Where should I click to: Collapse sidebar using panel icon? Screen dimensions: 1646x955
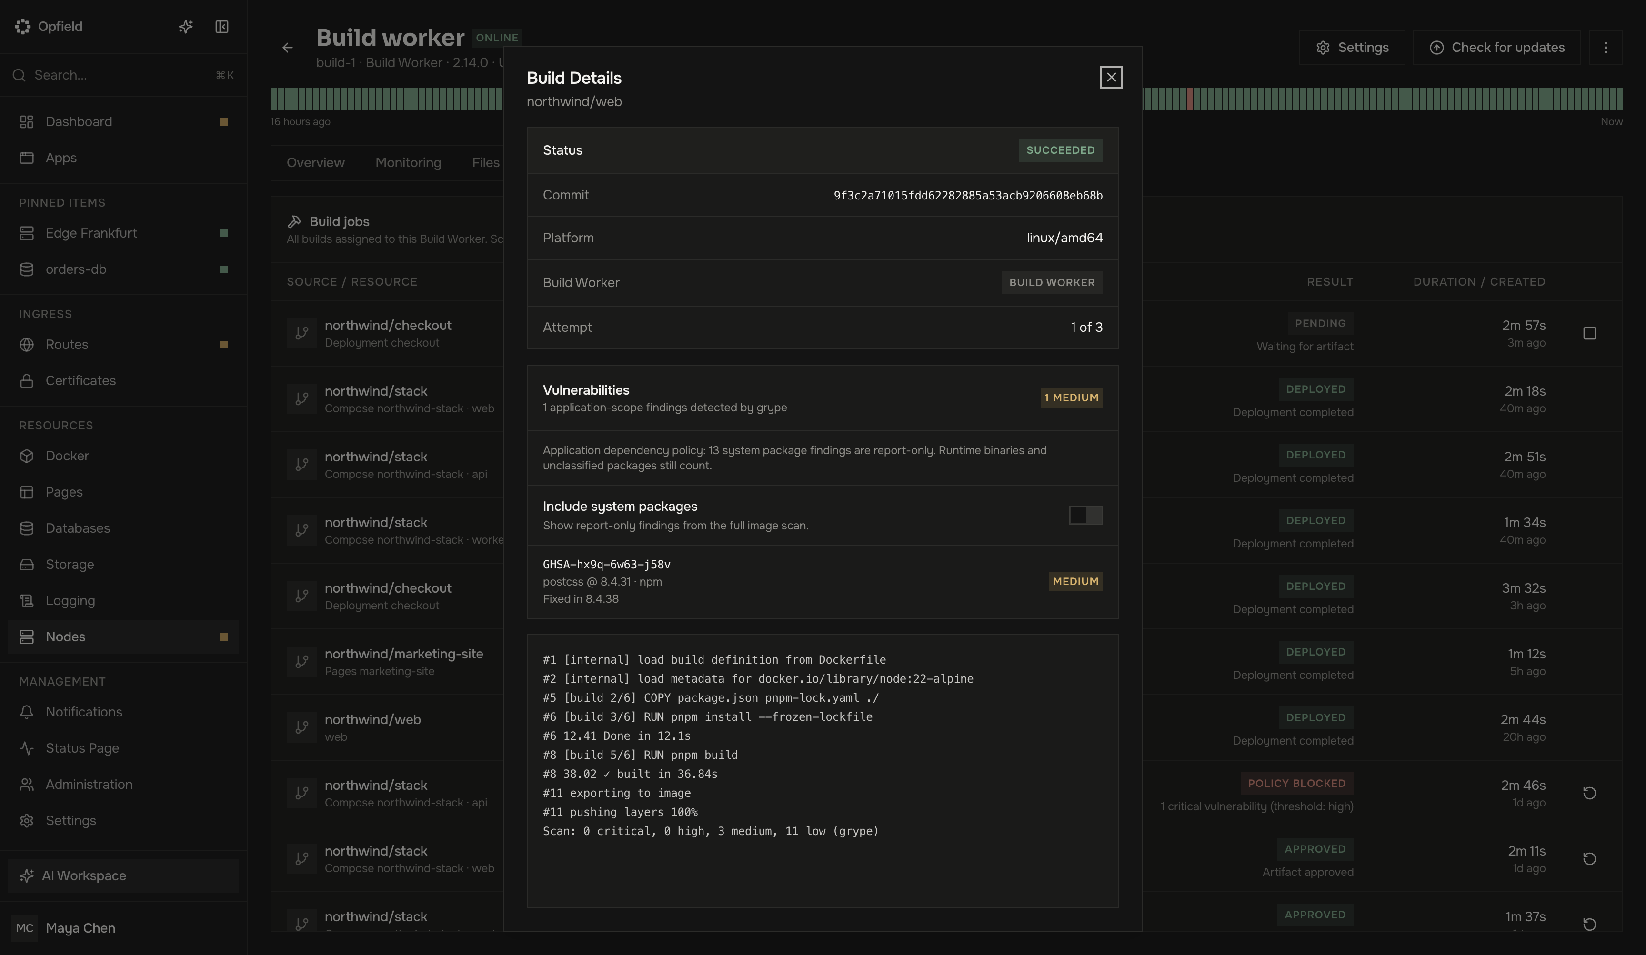click(222, 26)
